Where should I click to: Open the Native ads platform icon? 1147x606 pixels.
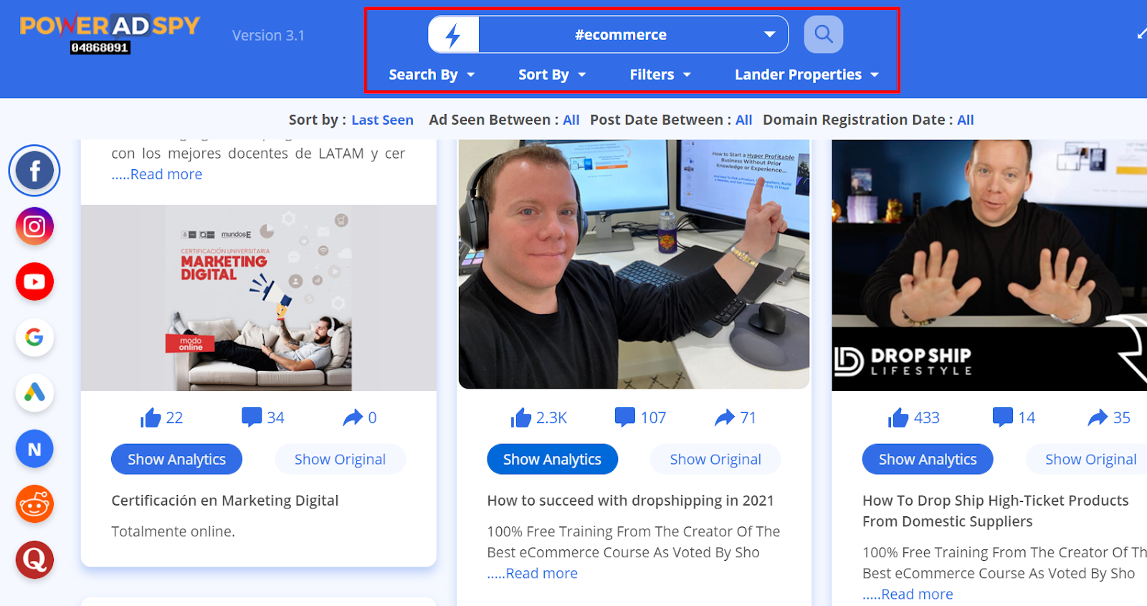pos(34,449)
